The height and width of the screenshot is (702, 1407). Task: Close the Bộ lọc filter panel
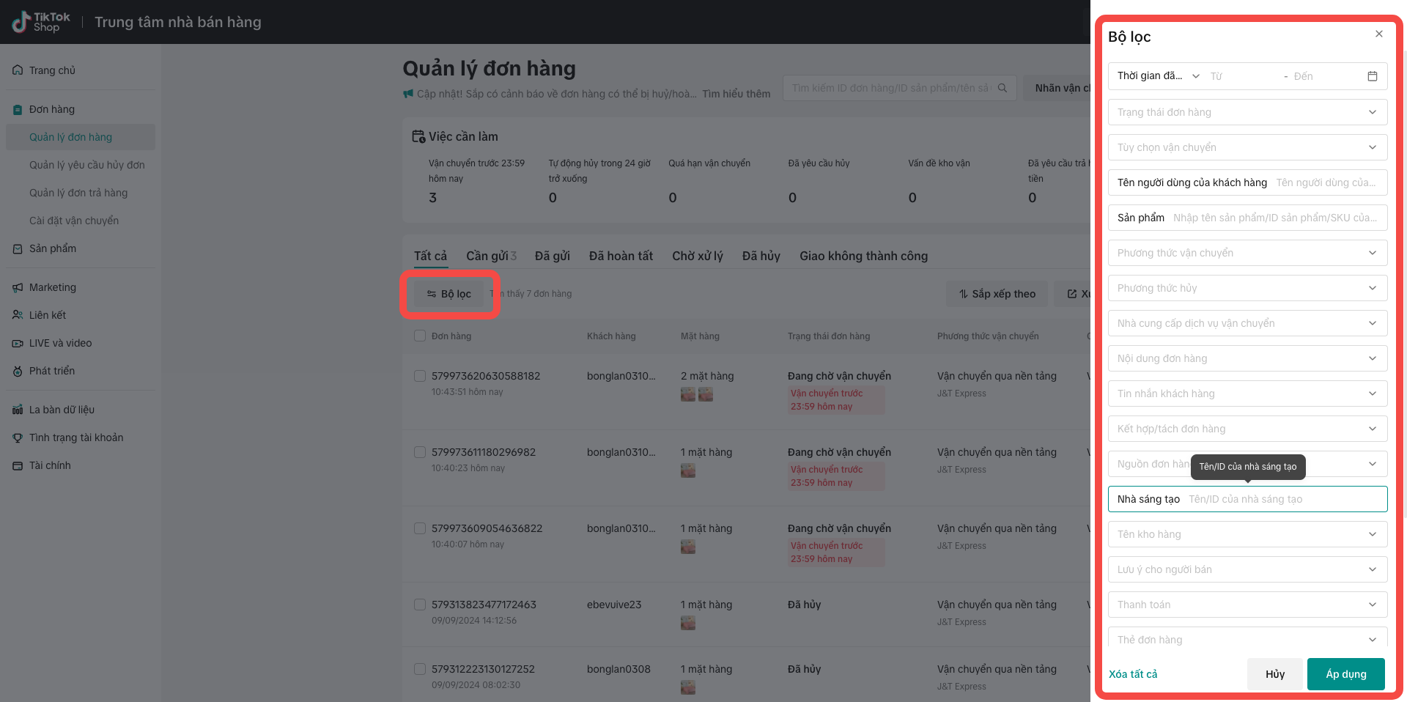point(1378,34)
